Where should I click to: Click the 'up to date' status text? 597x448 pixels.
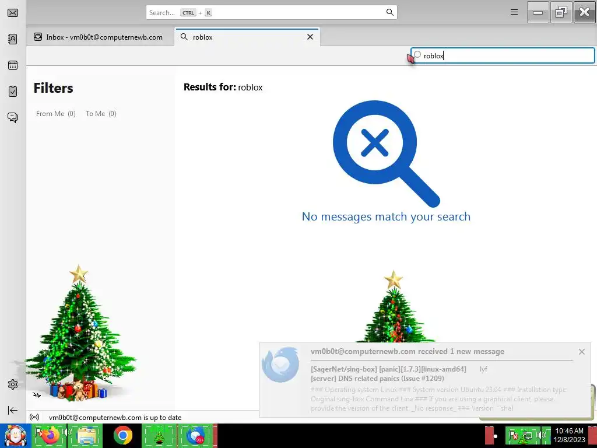(x=115, y=418)
